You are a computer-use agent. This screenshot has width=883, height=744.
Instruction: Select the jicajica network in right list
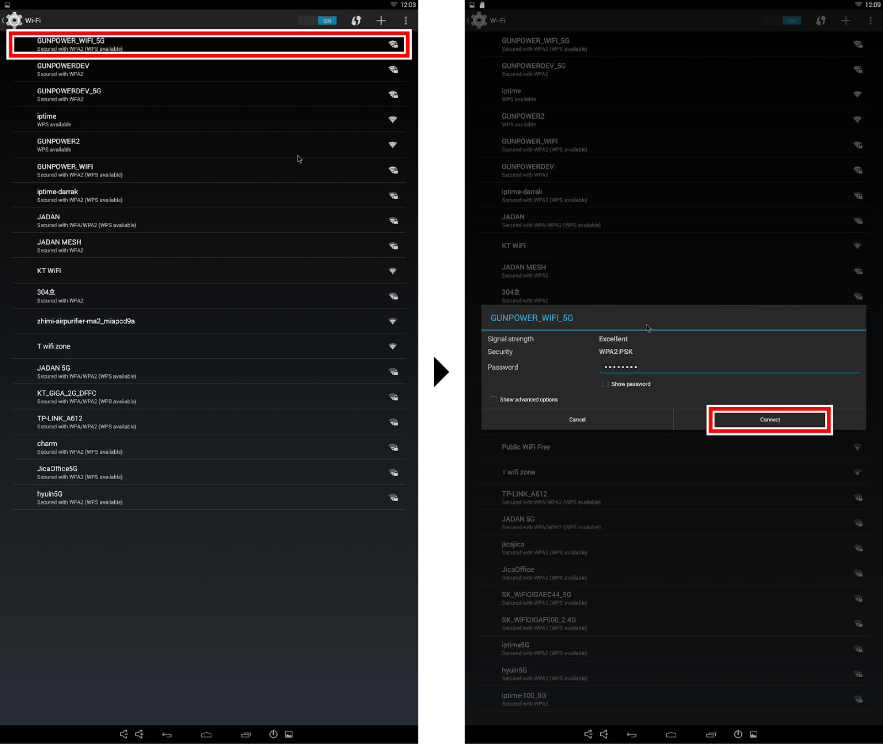tap(673, 548)
